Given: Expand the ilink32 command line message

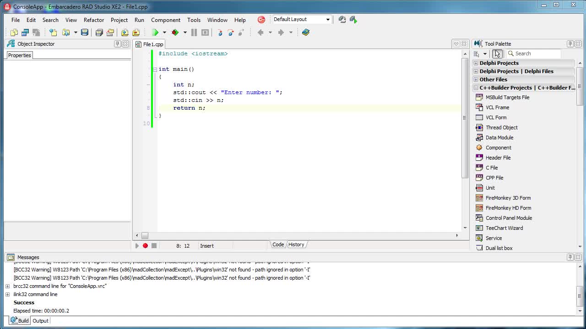Looking at the screenshot, I should tap(7, 294).
